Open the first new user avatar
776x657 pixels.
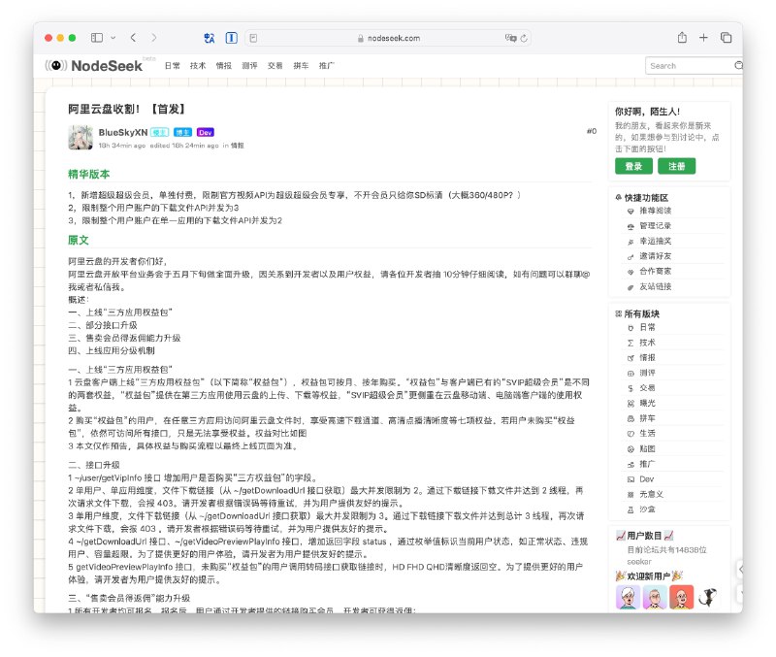coord(628,597)
